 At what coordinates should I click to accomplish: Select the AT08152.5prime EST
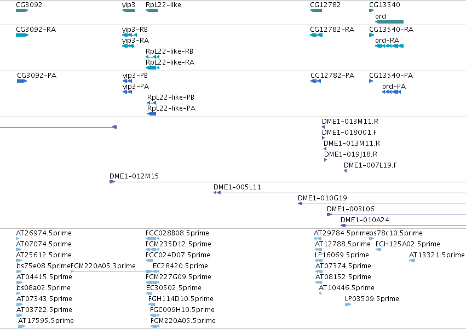click(x=319, y=283)
